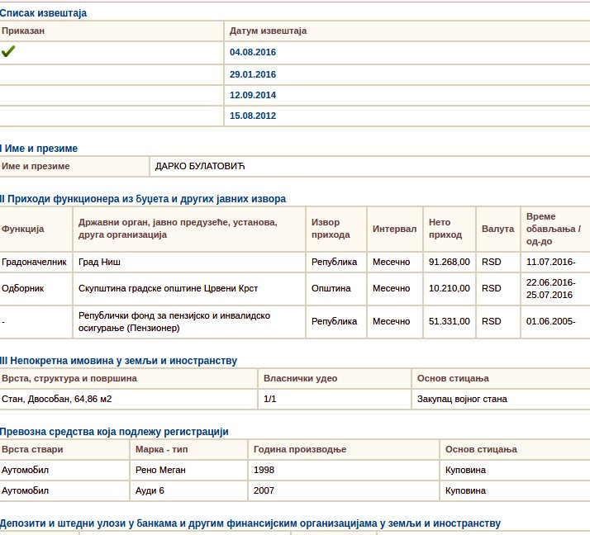Click the Одборник function cell

point(23,288)
